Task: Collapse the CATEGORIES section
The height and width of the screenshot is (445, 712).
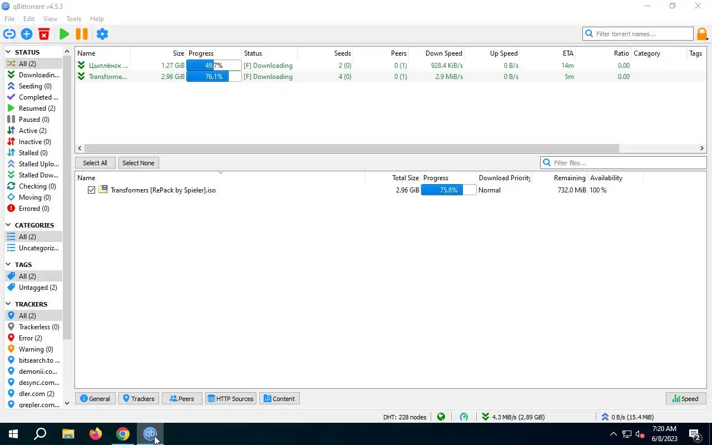Action: pyautogui.click(x=8, y=225)
